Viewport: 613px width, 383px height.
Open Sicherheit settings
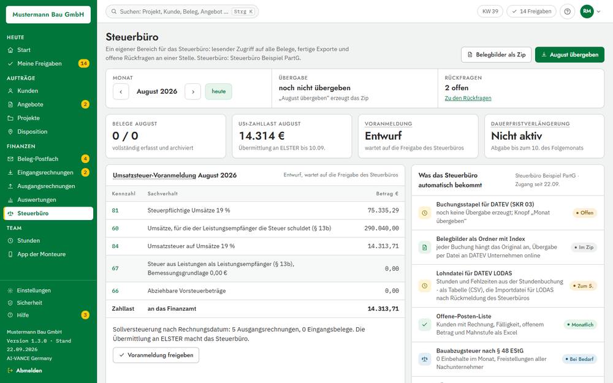click(48, 303)
